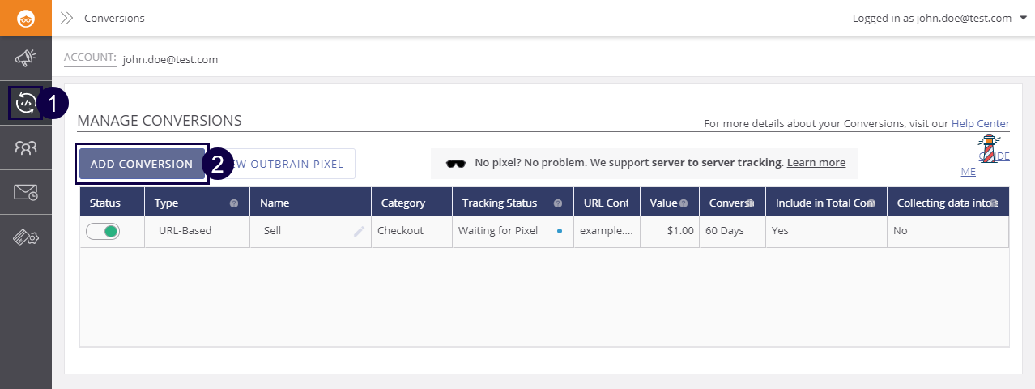The width and height of the screenshot is (1035, 389).
Task: Open Audiences people sidebar icon
Action: (26, 147)
